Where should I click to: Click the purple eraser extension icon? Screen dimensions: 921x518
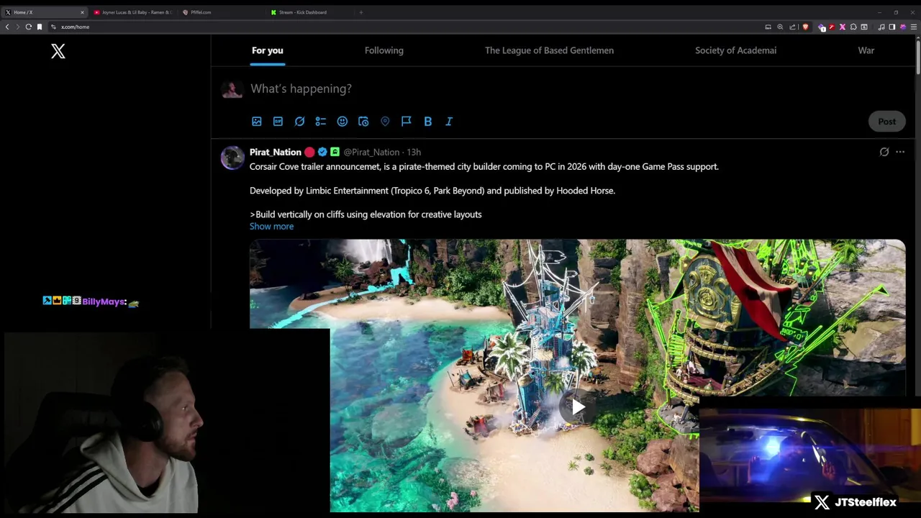pyautogui.click(x=821, y=27)
